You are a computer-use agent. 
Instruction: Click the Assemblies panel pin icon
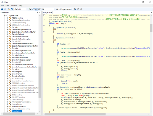(40, 13)
